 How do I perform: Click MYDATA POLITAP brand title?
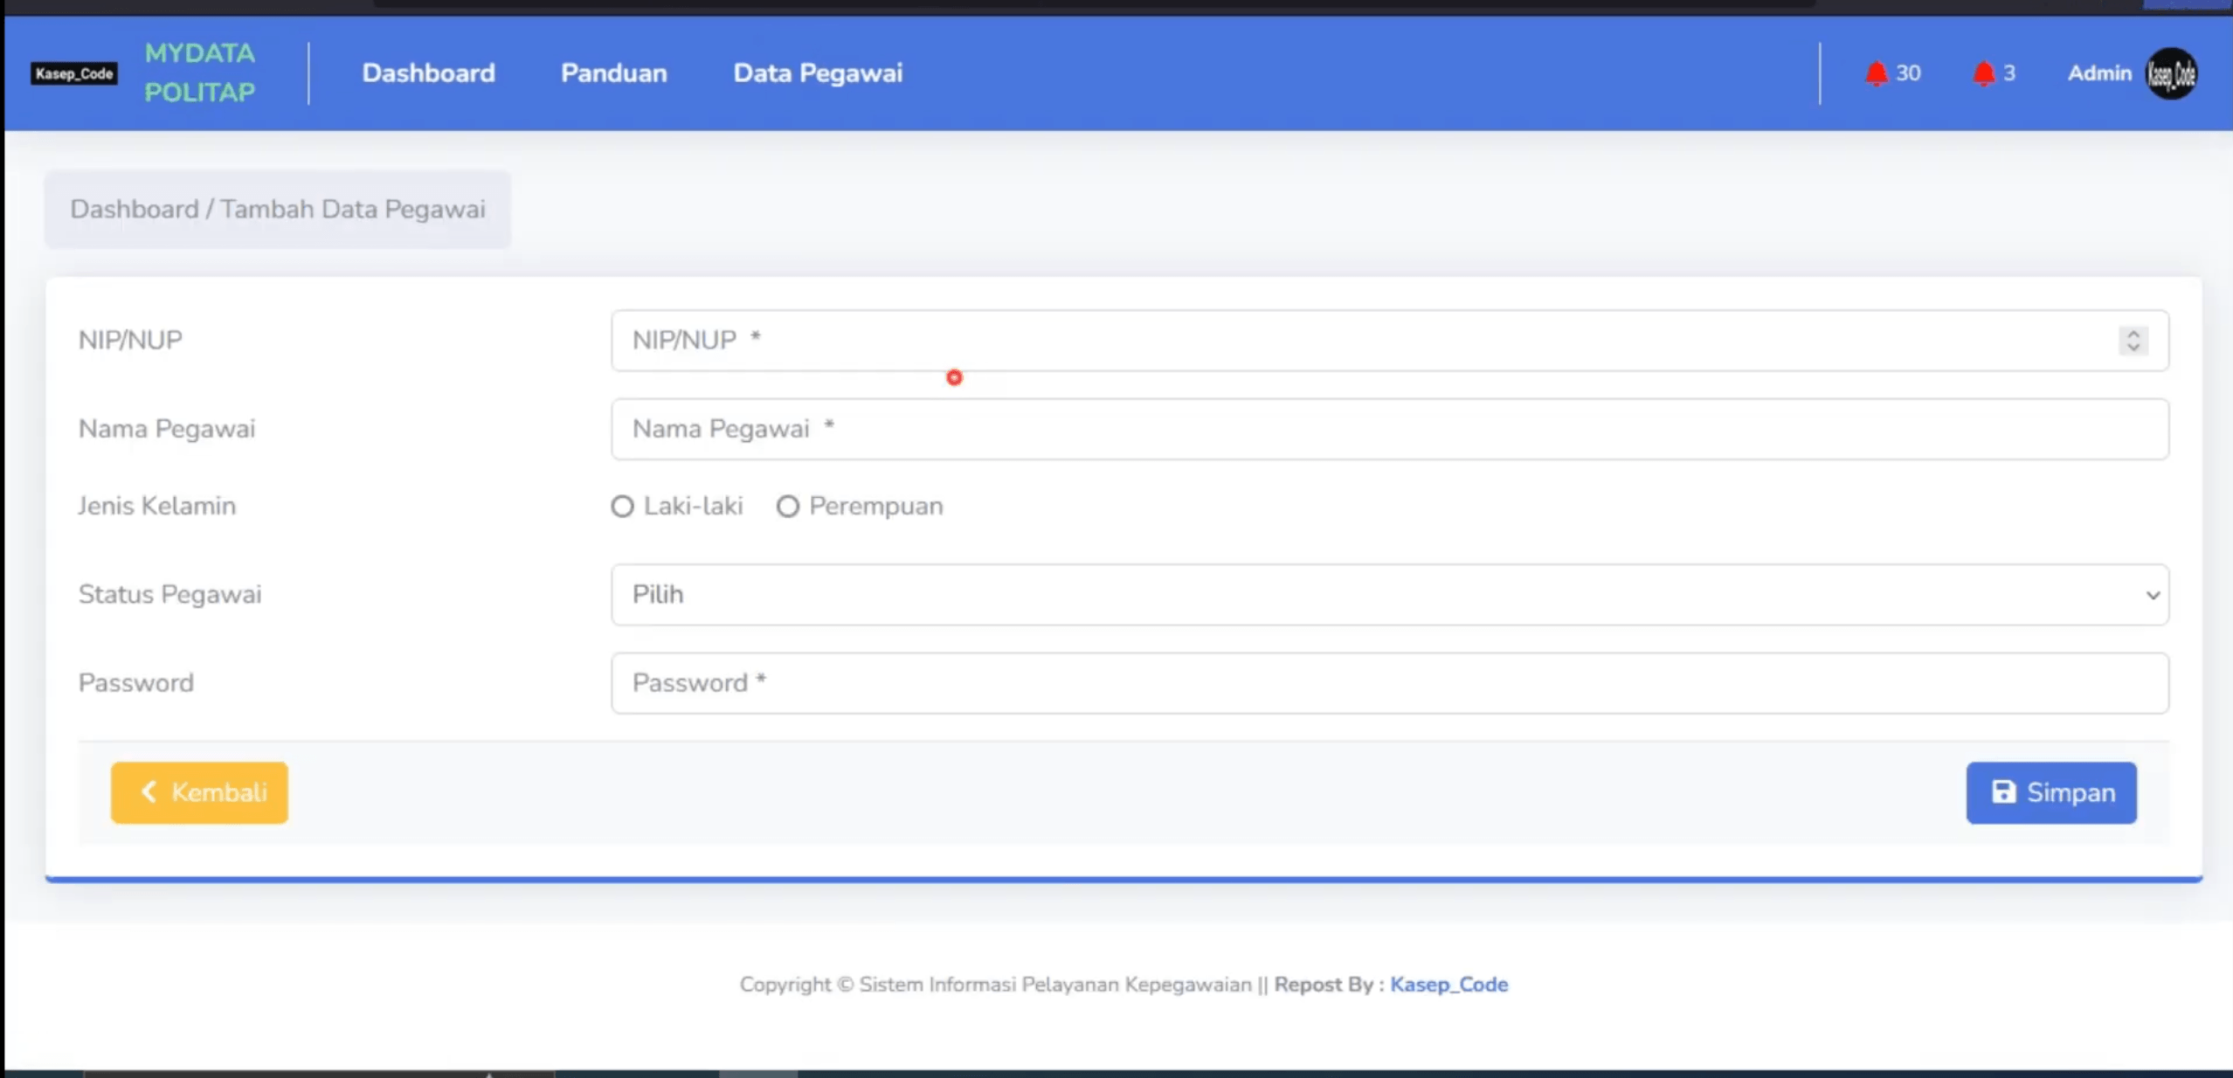(199, 73)
